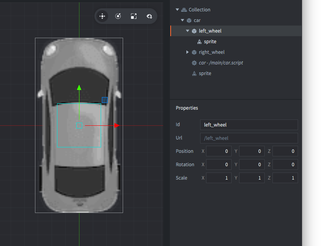Click the car cube icon
The width and height of the screenshot is (324, 246).
pos(189,20)
